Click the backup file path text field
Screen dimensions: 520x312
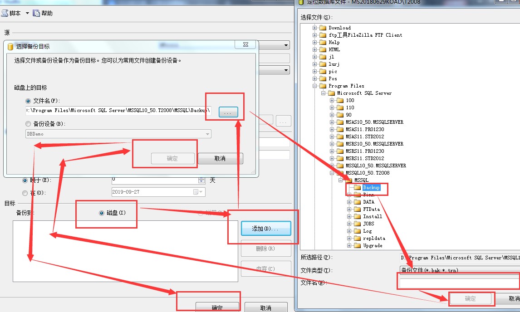pos(118,110)
